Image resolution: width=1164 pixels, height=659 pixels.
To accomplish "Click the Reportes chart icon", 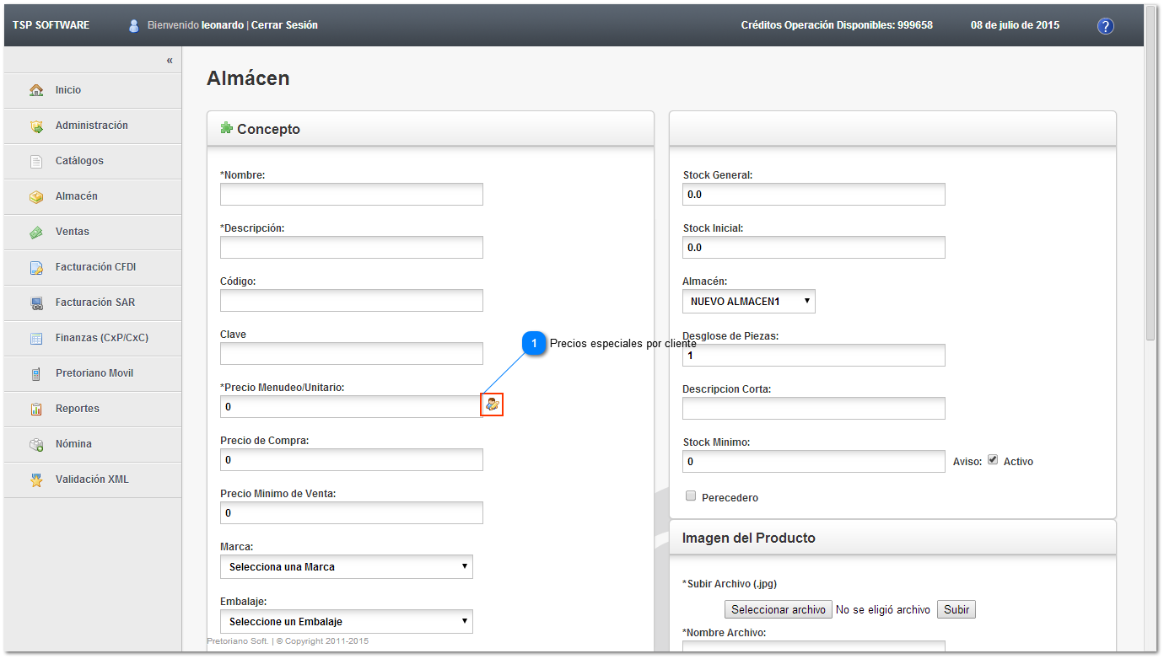I will click(x=36, y=409).
